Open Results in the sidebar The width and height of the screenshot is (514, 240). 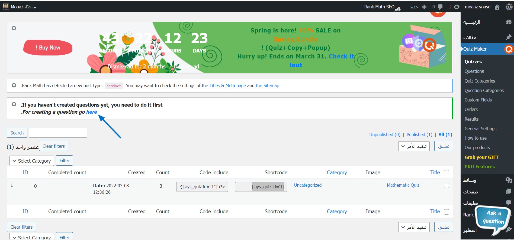coord(471,119)
